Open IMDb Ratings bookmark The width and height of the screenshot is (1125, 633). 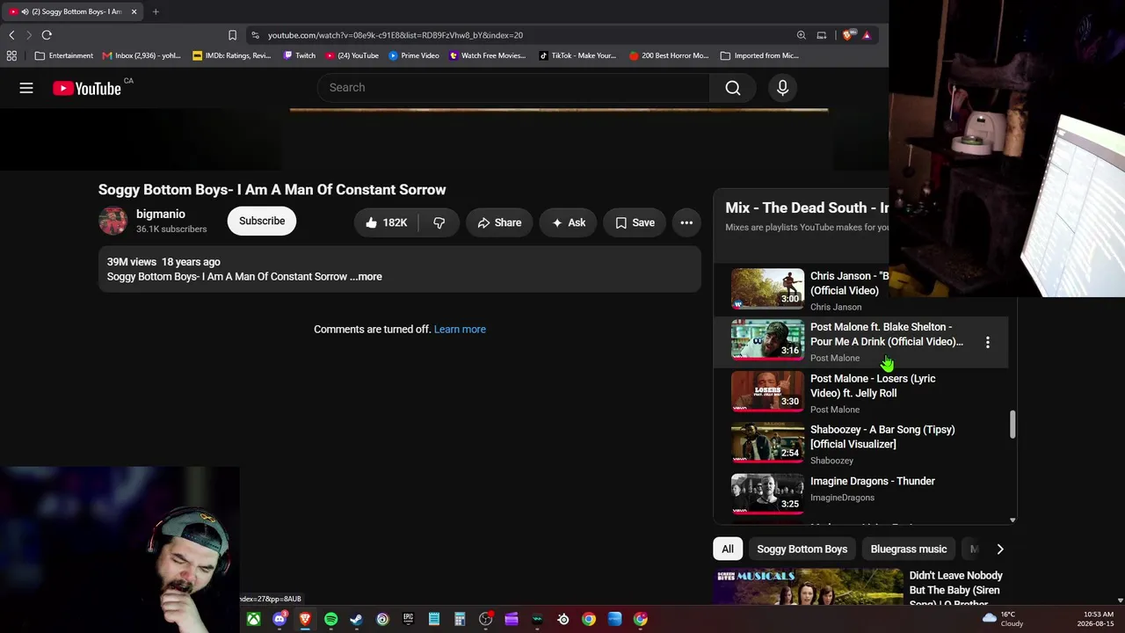pos(232,55)
